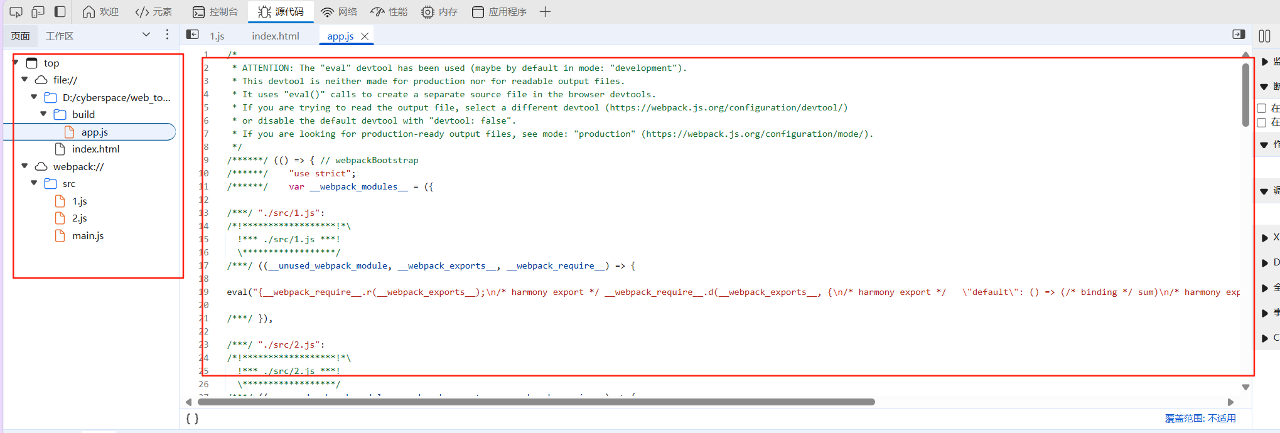Open 2.js under src folder
Viewport: 1280px width, 433px height.
(79, 218)
